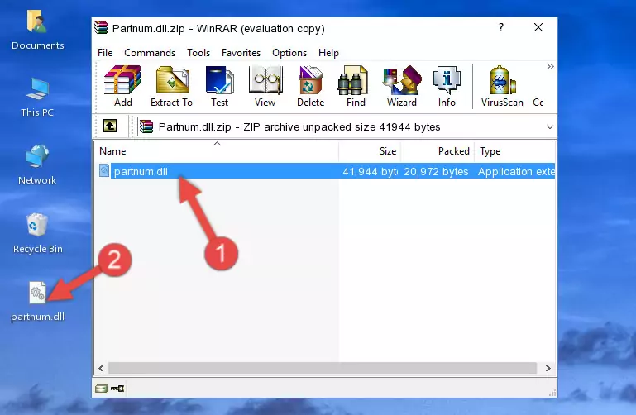Go up one folder level

[x=110, y=126]
